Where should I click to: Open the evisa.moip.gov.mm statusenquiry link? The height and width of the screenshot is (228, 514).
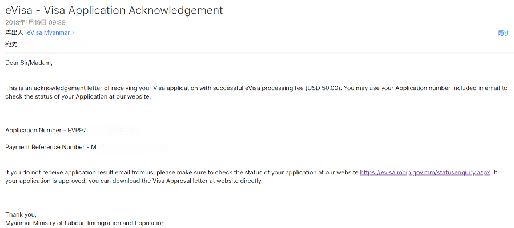425,172
